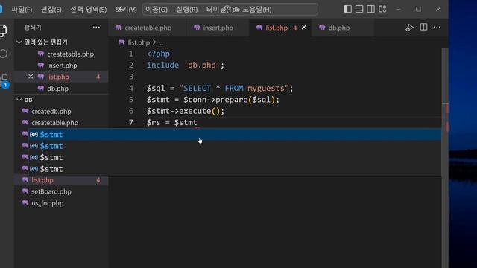The height and width of the screenshot is (268, 477).
Task: Click the breadcrumb ellipsis after list.php
Action: [x=161, y=43]
